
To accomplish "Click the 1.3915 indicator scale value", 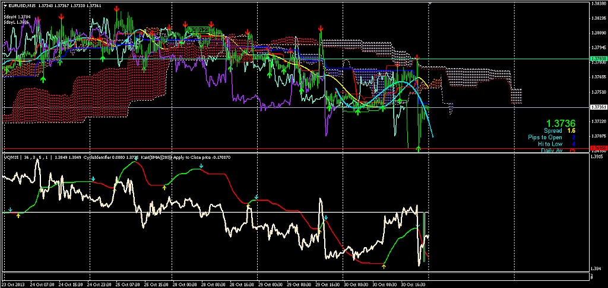I will point(596,157).
